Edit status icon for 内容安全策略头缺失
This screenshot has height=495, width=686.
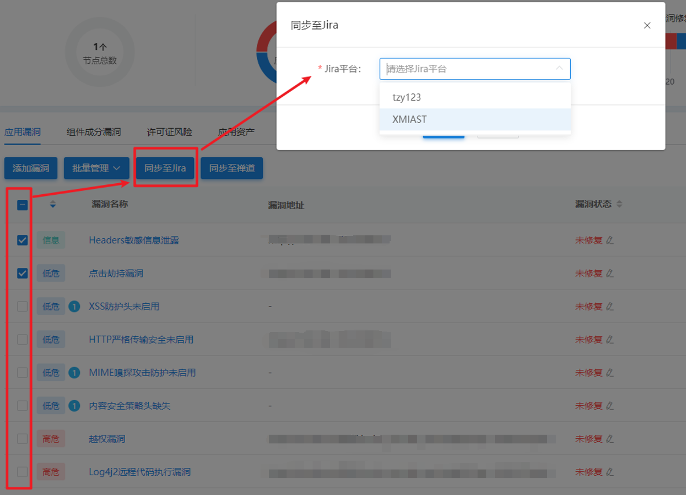[610, 406]
